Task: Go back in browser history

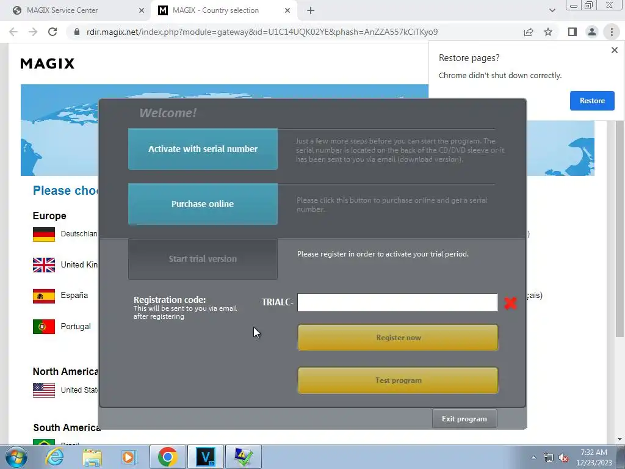Action: click(13, 32)
